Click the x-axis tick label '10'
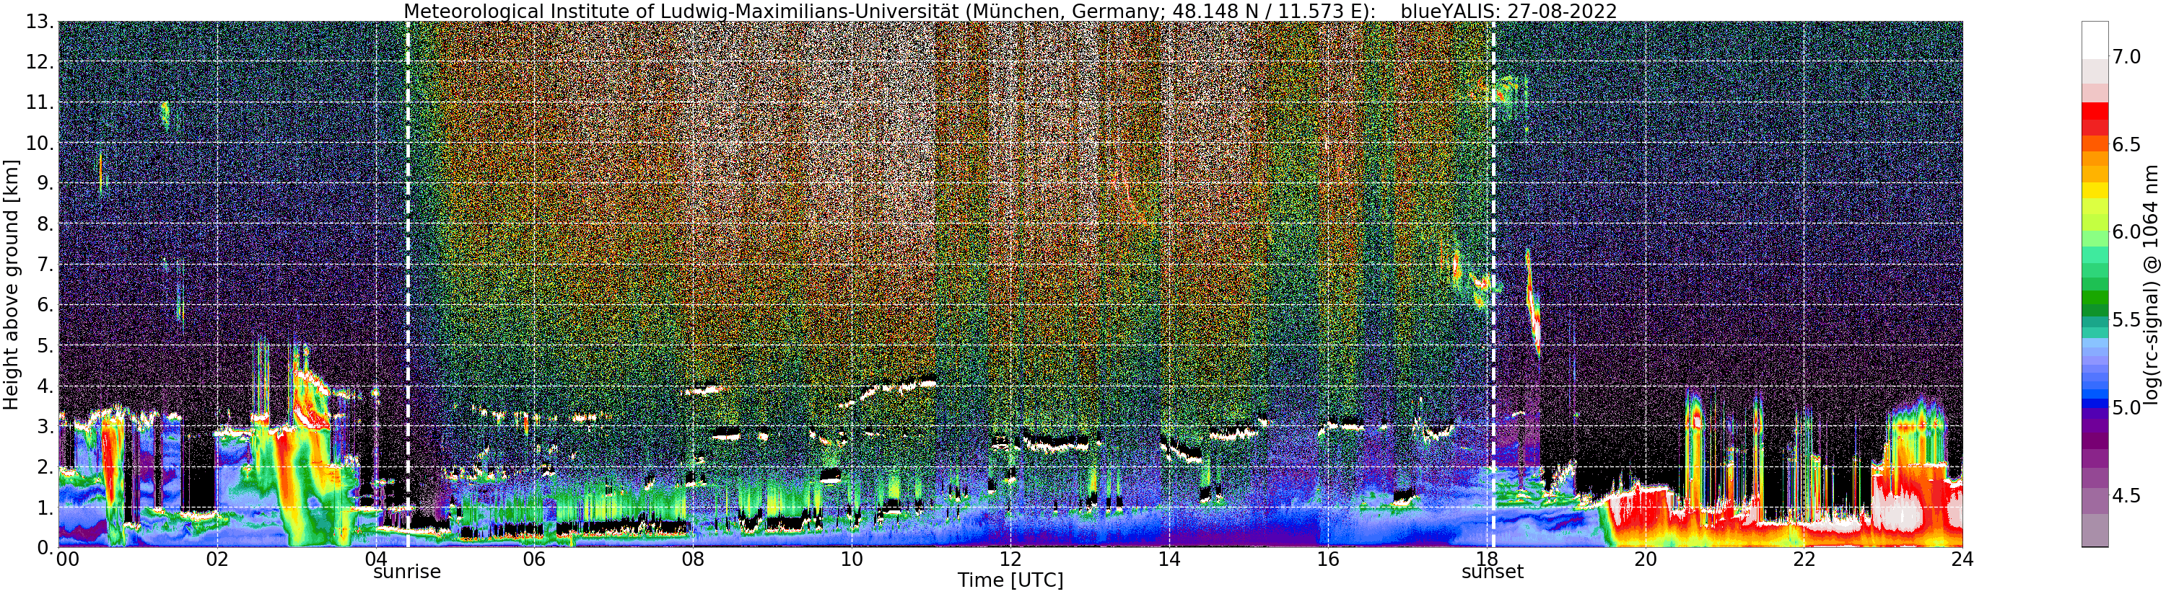The width and height of the screenshot is (2166, 594). [852, 559]
